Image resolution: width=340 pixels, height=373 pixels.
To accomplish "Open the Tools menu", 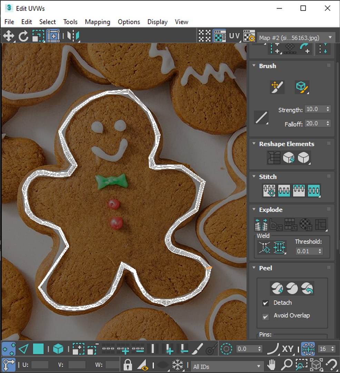I will (x=70, y=22).
